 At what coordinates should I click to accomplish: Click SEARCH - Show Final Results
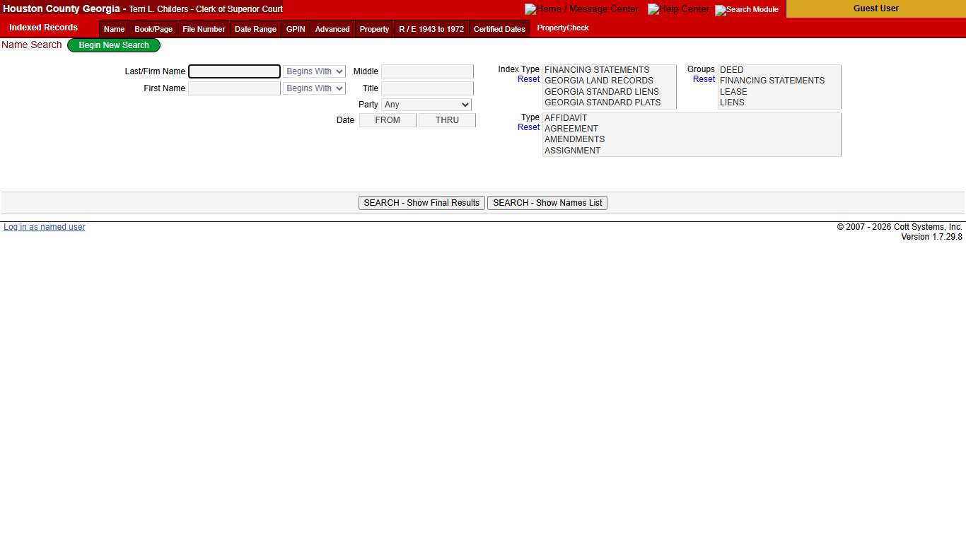pyautogui.click(x=421, y=203)
